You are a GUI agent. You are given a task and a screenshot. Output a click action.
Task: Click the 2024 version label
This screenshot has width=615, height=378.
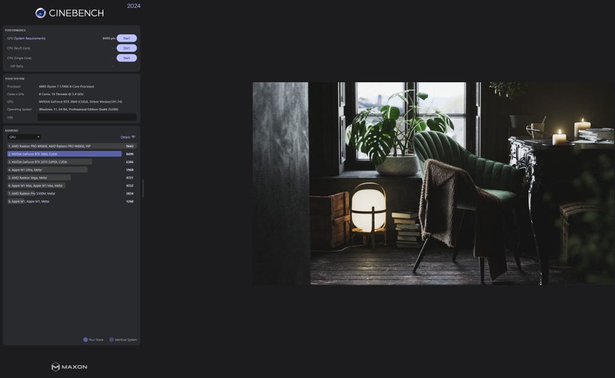(x=134, y=6)
